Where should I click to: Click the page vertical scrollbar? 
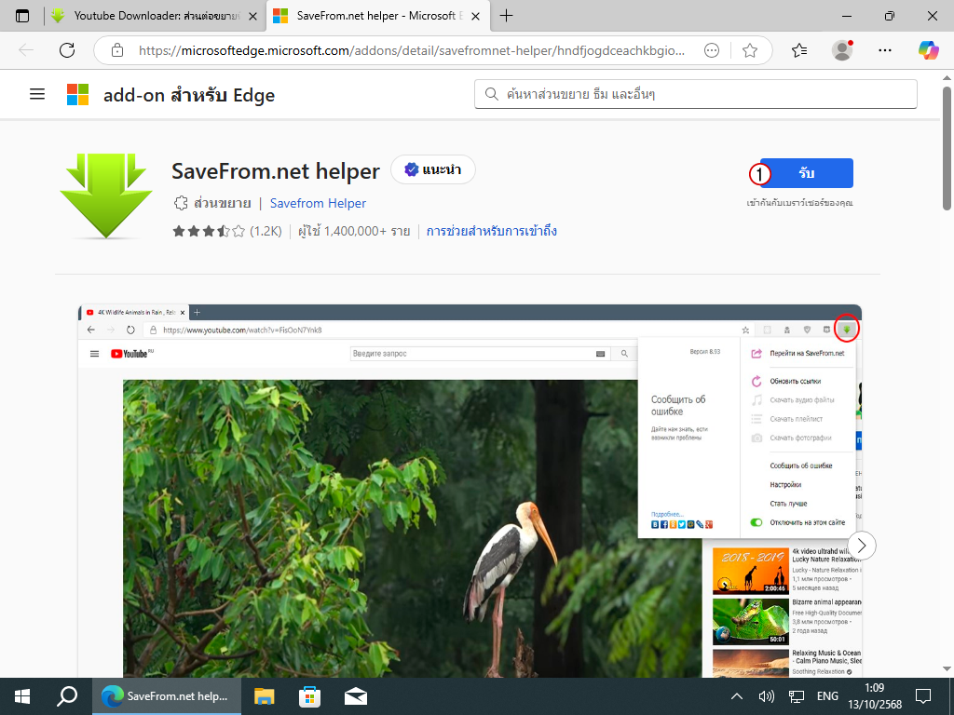coord(947,372)
